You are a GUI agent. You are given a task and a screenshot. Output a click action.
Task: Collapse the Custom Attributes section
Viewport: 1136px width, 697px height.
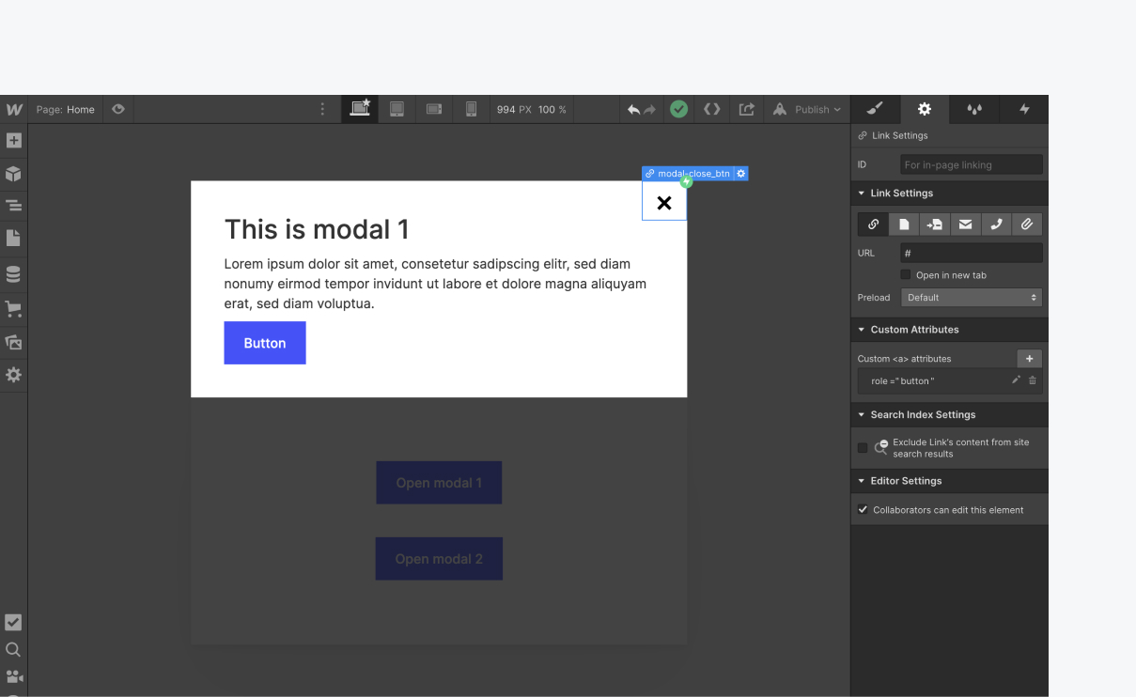coord(949,330)
